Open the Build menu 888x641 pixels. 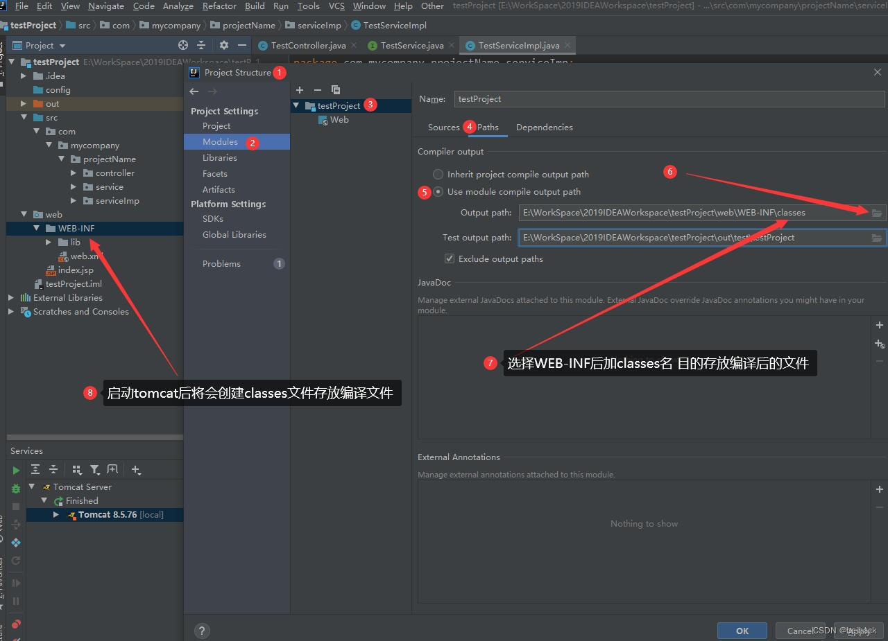click(x=255, y=6)
